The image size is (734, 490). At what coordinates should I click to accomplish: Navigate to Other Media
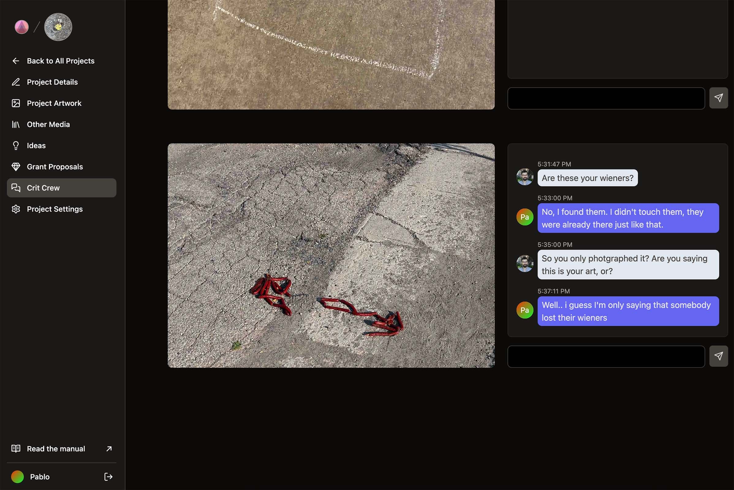point(62,124)
